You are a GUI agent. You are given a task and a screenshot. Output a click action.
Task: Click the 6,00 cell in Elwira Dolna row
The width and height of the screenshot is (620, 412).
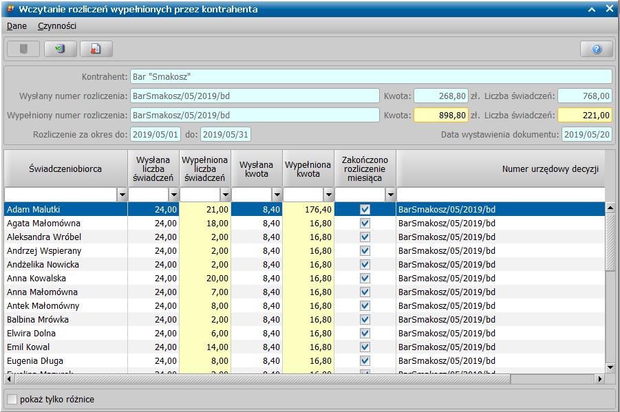tap(205, 334)
